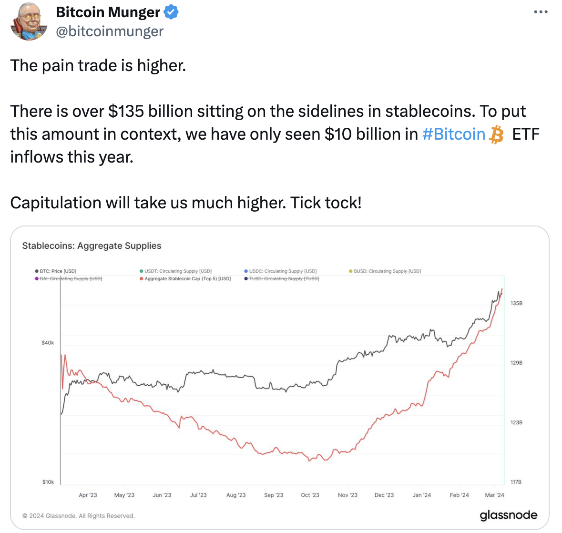
Task: Open the three-dot more options menu
Action: [541, 12]
